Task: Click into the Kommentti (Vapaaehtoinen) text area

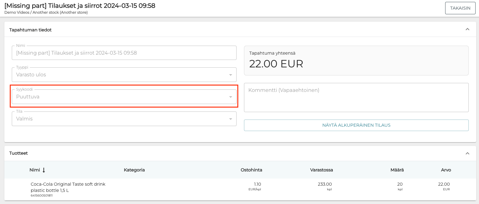Action: click(x=356, y=97)
